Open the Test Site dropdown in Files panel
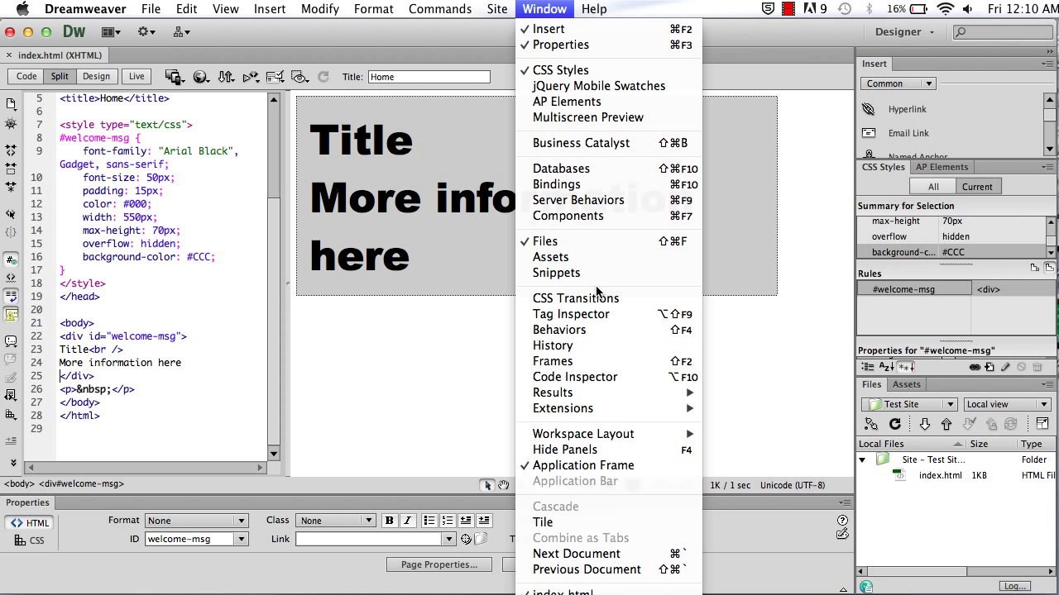 [x=910, y=404]
